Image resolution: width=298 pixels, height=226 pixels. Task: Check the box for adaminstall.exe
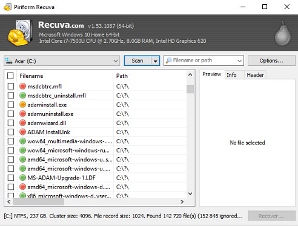[x=11, y=105]
